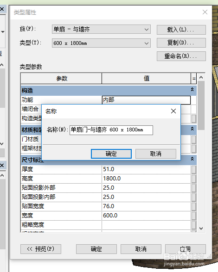Click the 高度 value 1800.0
The height and width of the screenshot is (272, 218).
pyautogui.click(x=146, y=179)
